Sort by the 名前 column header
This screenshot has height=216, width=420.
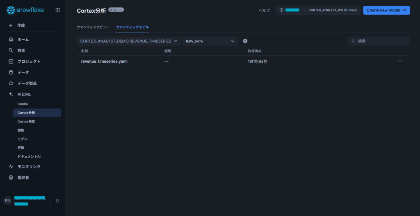point(84,51)
